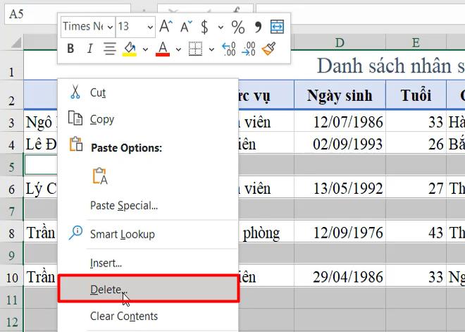Click Increase Decimal icon
The height and width of the screenshot is (332, 465).
[229, 49]
